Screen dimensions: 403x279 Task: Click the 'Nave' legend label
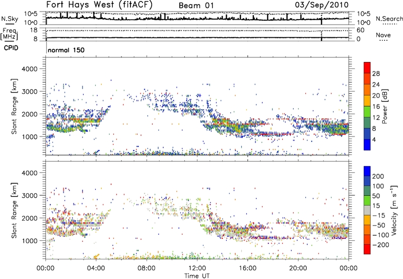click(x=383, y=35)
